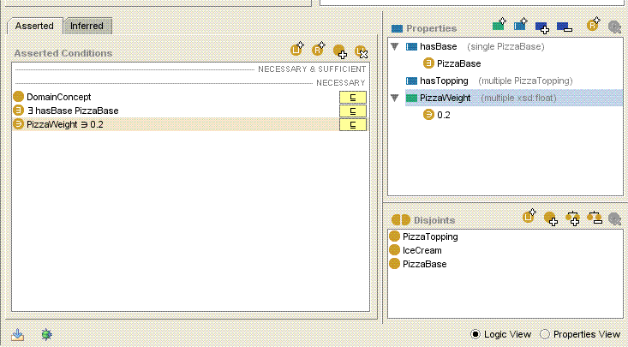This screenshot has height=347, width=628.
Task: Switch to the Inferred tab
Action: point(87,27)
